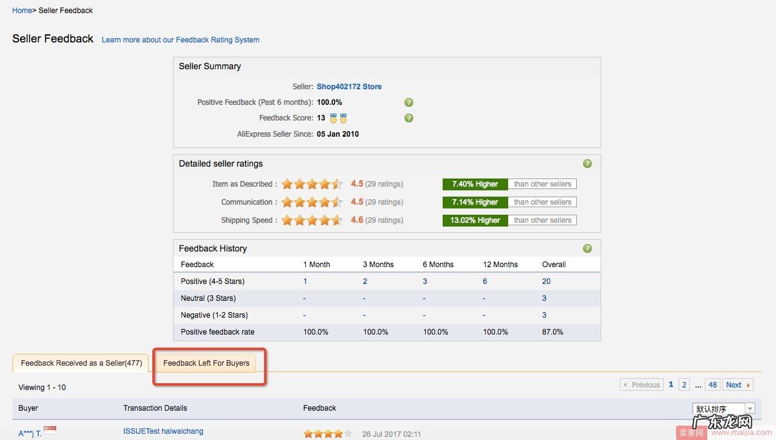Click the Home breadcrumb link
This screenshot has width=776, height=440.
pyautogui.click(x=22, y=11)
